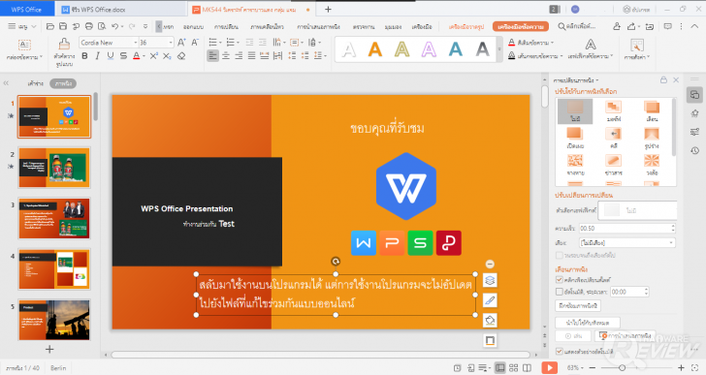Click the Justify alignment button
Image resolution: width=706 pixels, height=375 pixels.
pyautogui.click(x=252, y=56)
